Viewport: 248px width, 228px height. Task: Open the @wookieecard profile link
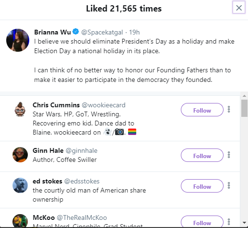104,105
